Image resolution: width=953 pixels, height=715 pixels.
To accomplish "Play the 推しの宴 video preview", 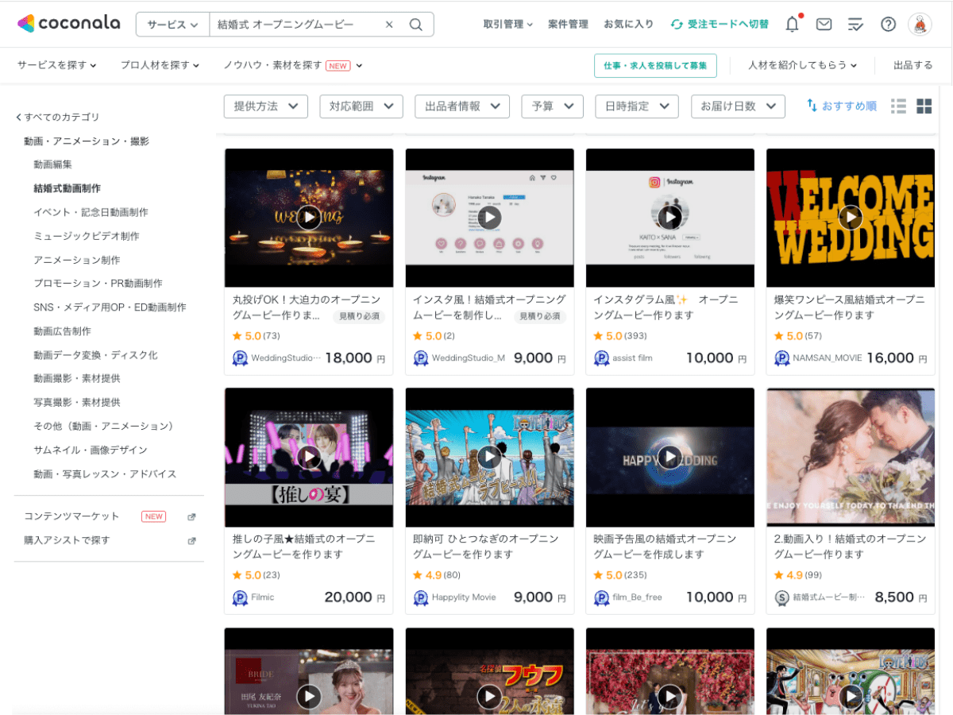I will click(x=309, y=457).
